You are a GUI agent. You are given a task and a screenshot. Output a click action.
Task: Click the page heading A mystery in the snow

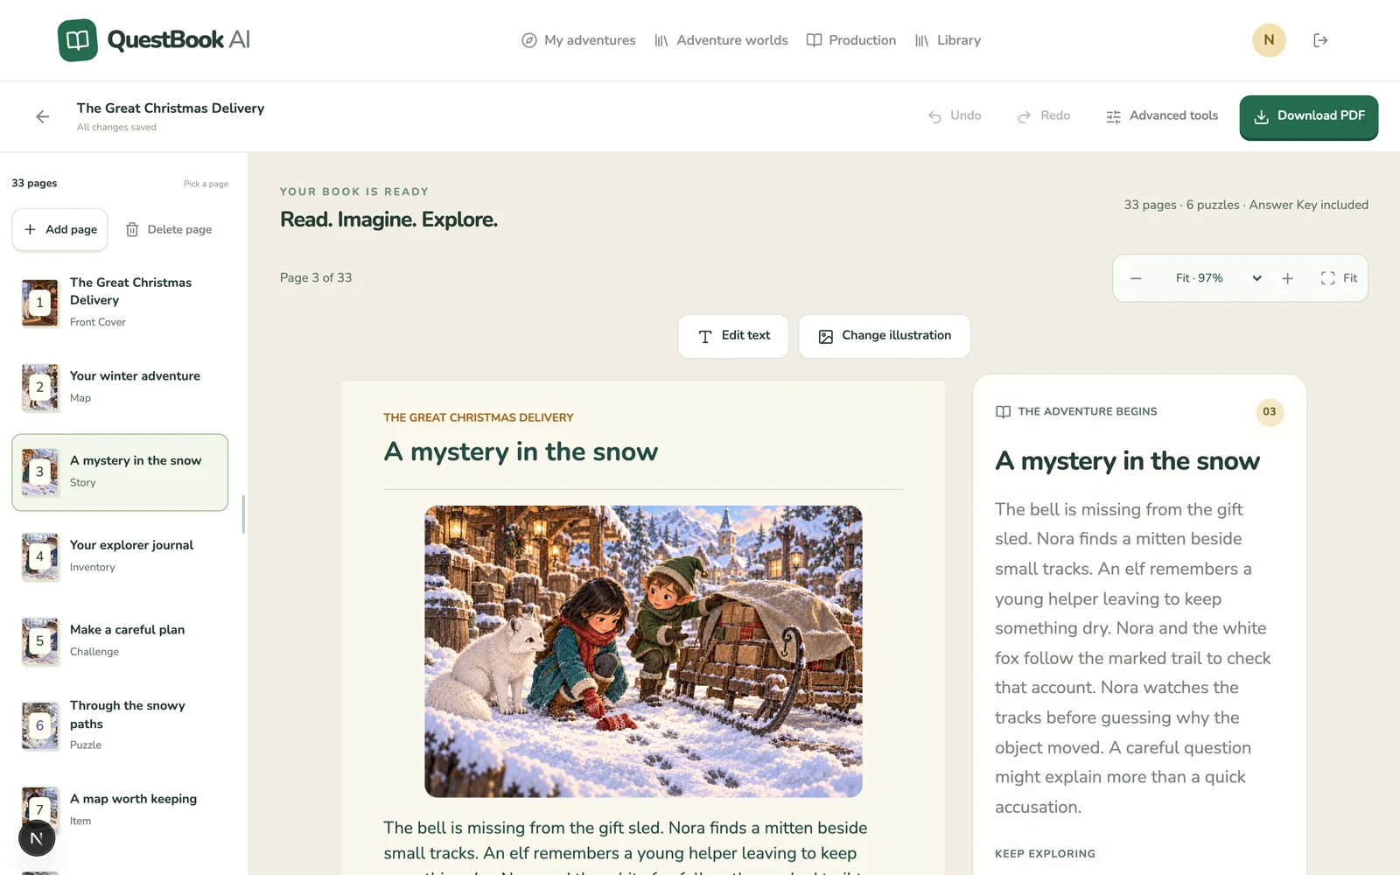[521, 451]
